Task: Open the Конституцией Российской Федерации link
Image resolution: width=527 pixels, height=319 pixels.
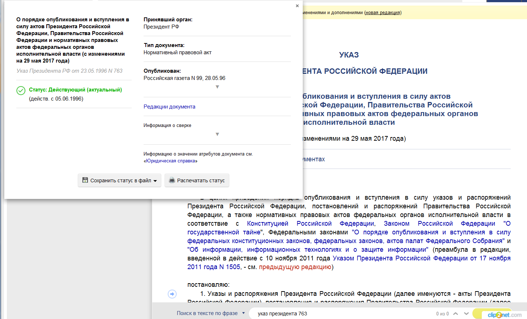Action: 311,224
